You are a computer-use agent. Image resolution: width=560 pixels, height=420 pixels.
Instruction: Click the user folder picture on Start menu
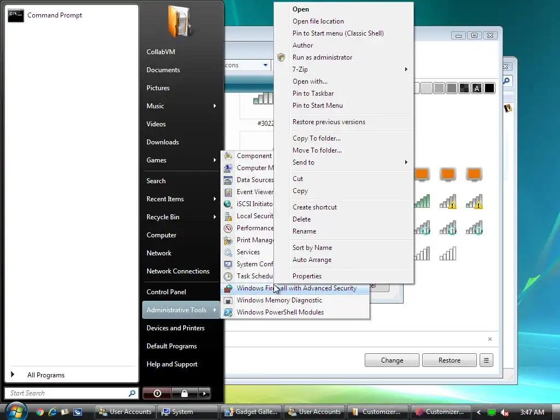click(x=179, y=21)
